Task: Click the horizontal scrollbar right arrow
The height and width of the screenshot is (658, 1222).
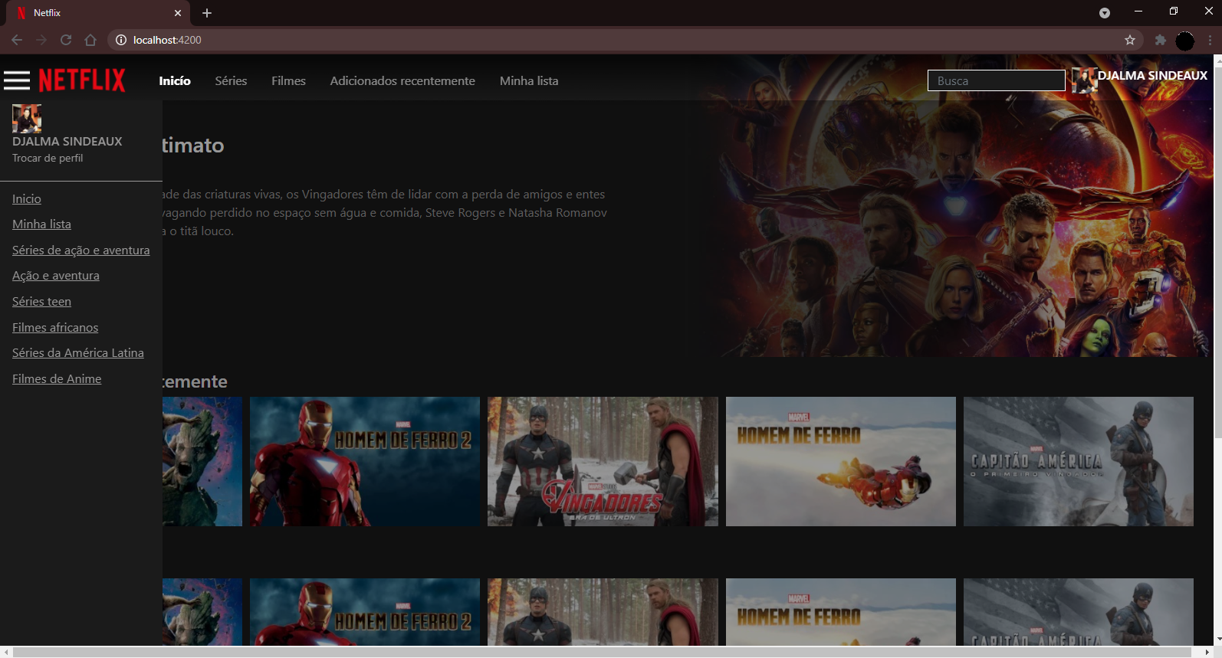Action: pyautogui.click(x=1206, y=652)
